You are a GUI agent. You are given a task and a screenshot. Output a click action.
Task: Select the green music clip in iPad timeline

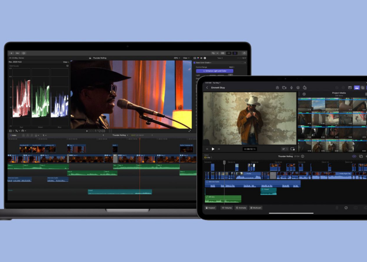(x=223, y=199)
